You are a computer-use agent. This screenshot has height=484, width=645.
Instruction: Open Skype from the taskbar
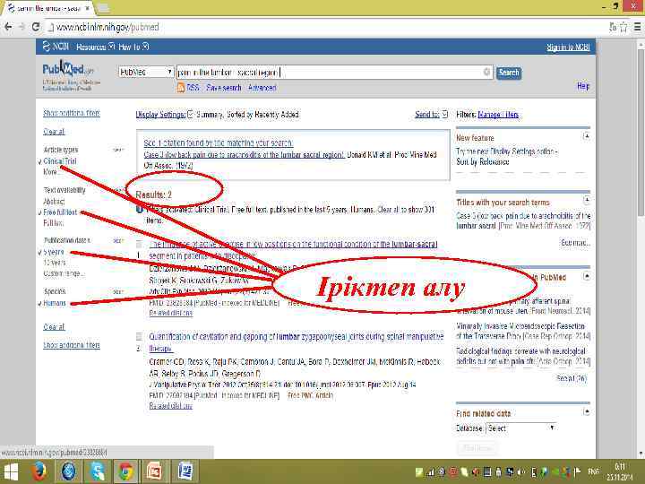click(x=98, y=471)
